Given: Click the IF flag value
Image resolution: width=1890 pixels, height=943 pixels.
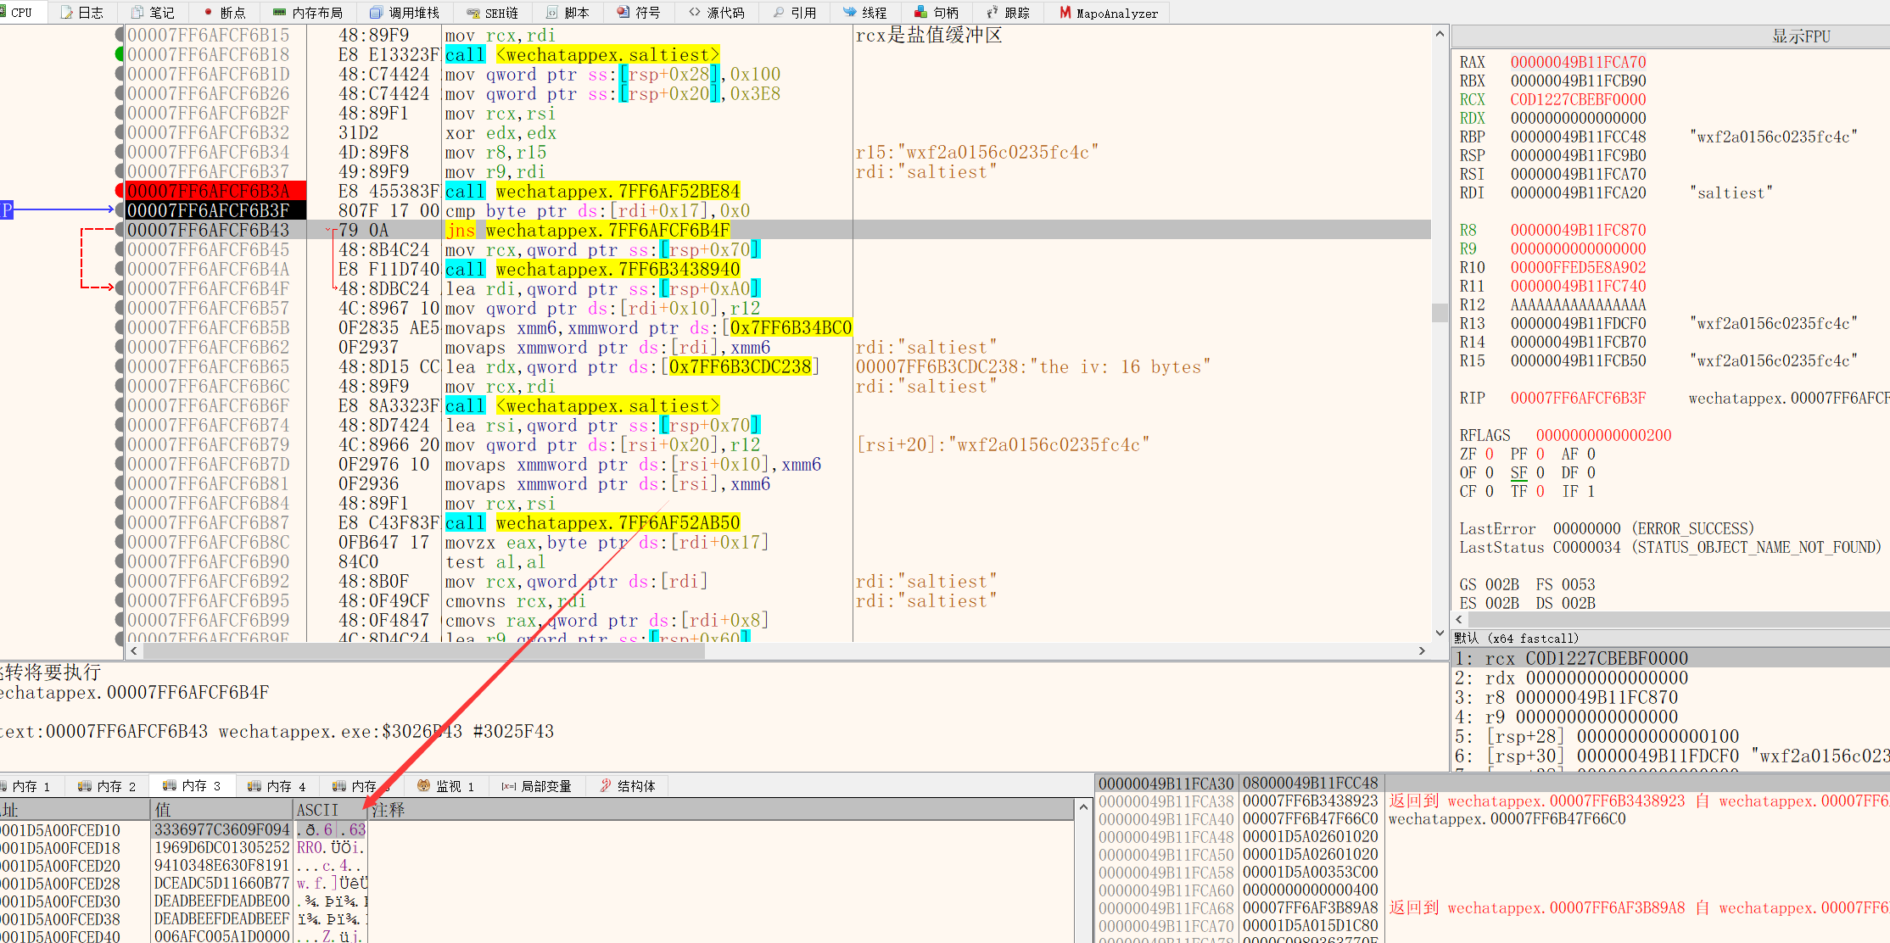Looking at the screenshot, I should 1591,491.
